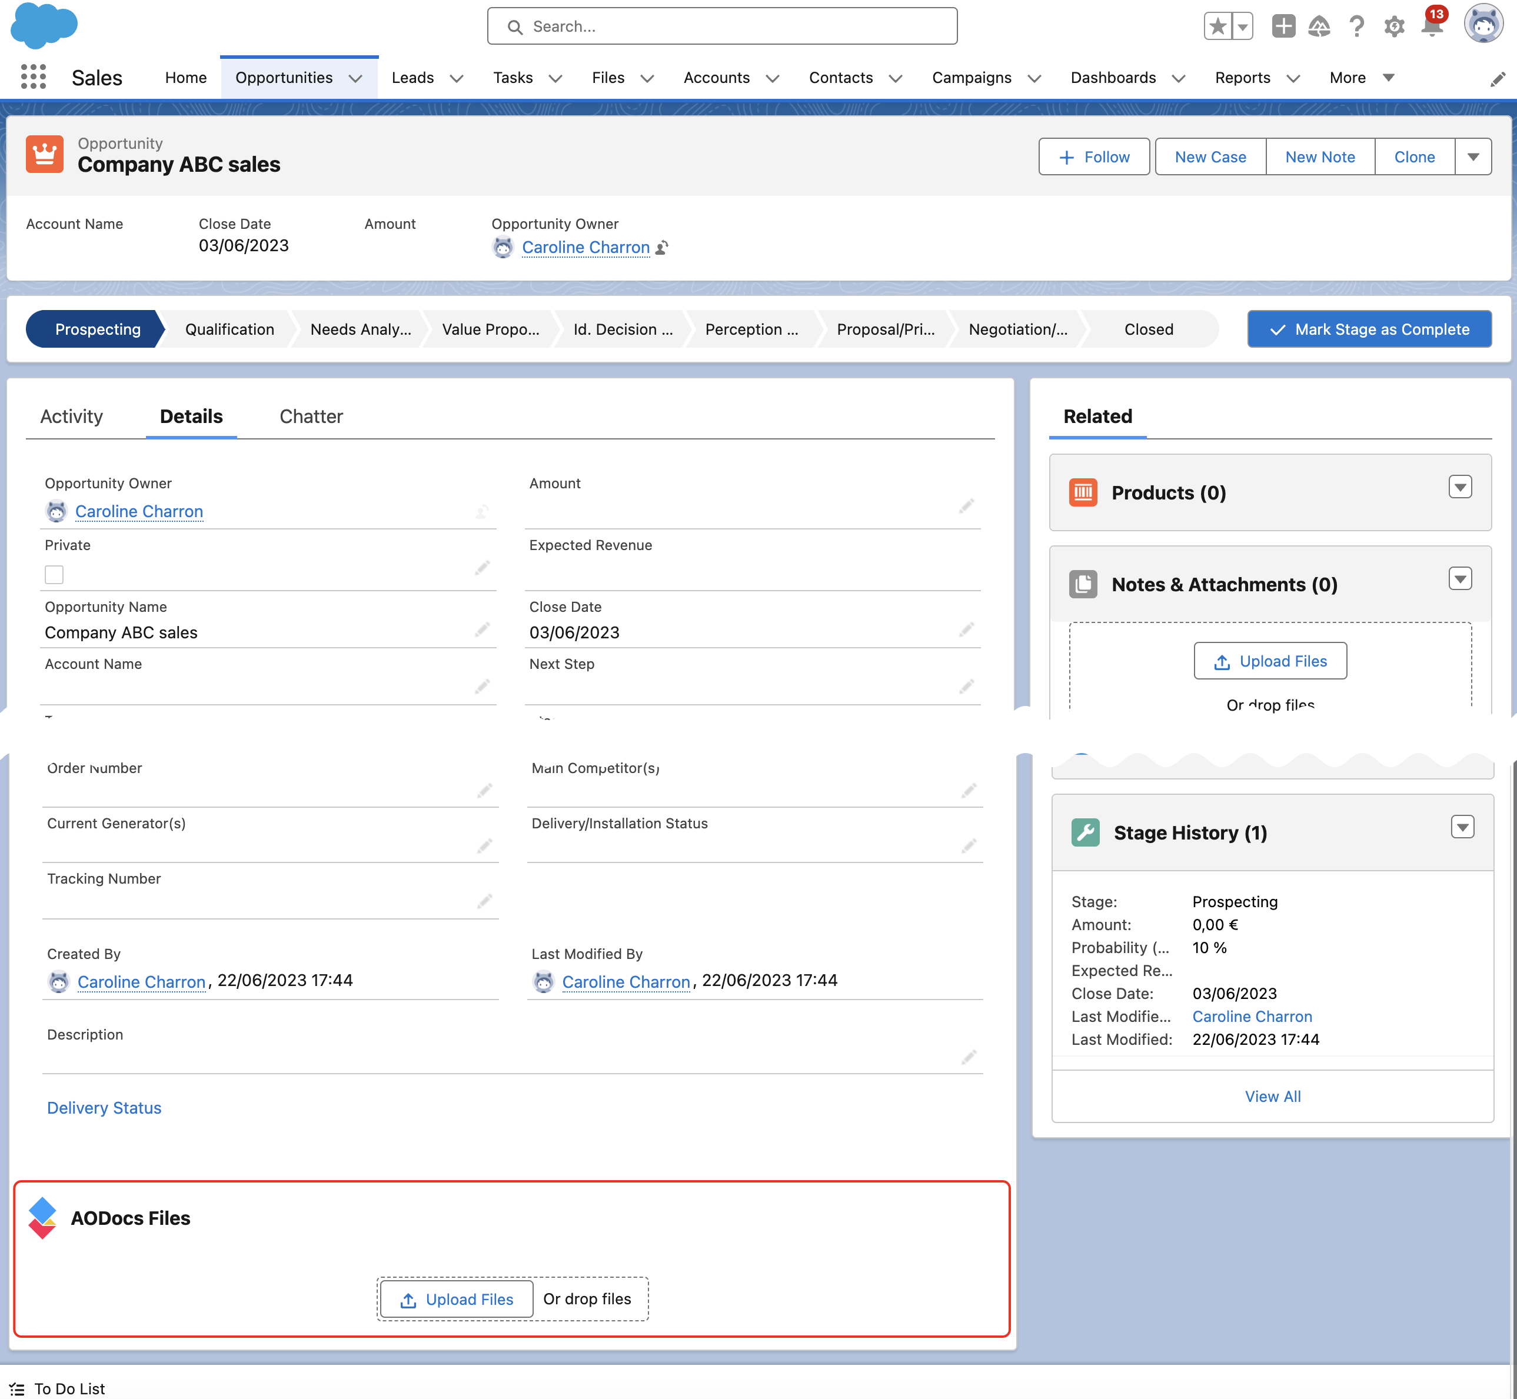1517x1399 pixels.
Task: Click the global actions plus icon
Action: click(x=1283, y=26)
